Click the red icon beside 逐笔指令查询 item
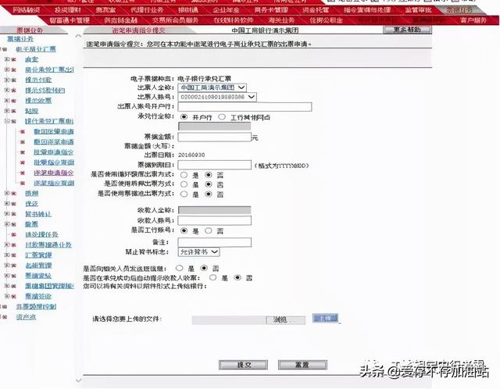The height and width of the screenshot is (389, 500). (x=23, y=183)
